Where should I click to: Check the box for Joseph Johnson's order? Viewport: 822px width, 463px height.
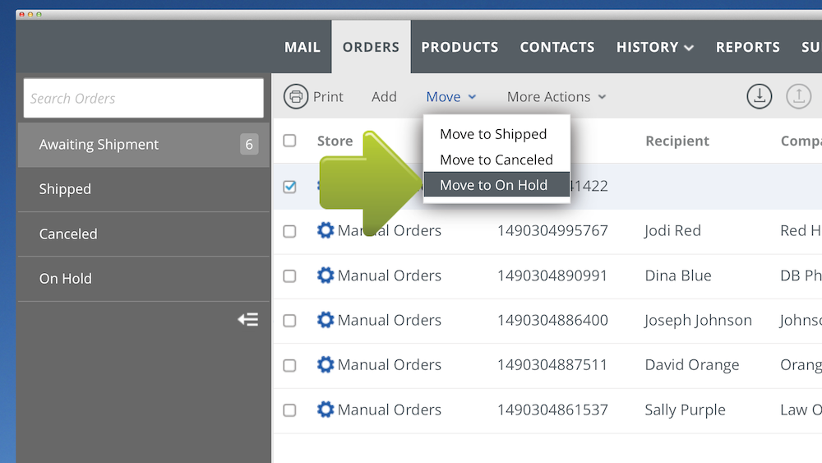coord(289,321)
